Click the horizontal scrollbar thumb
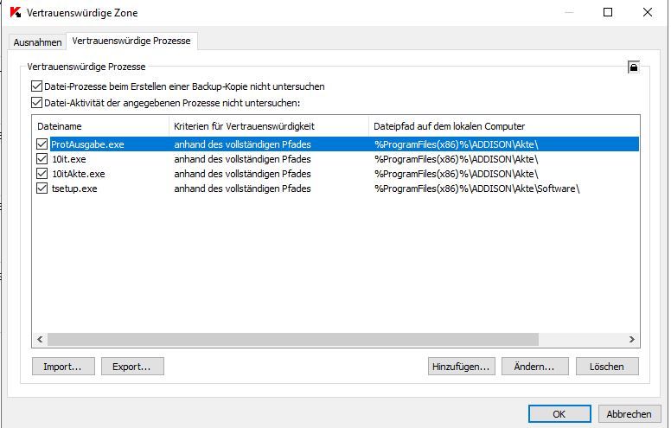Viewport: 671px width, 428px height. [x=293, y=340]
